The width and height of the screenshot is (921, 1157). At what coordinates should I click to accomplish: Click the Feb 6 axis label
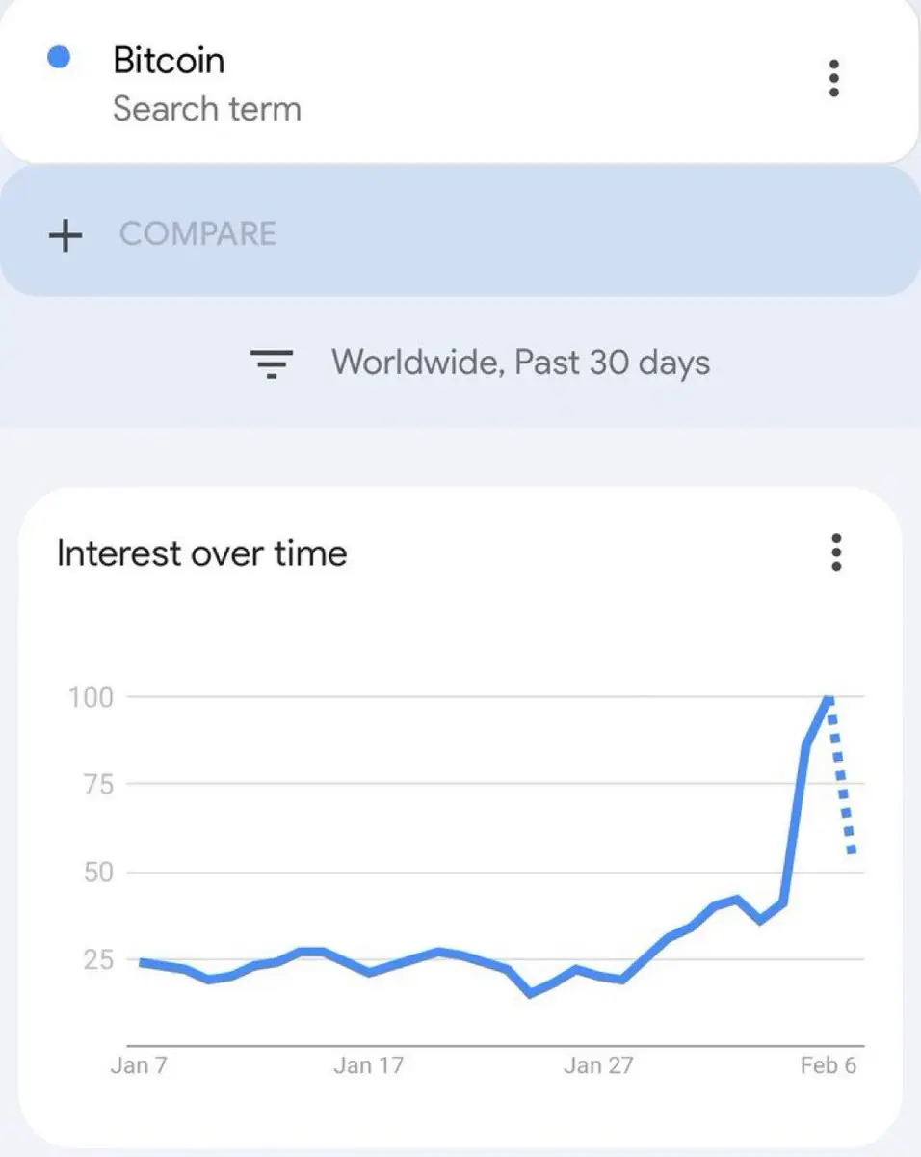coord(829,1065)
